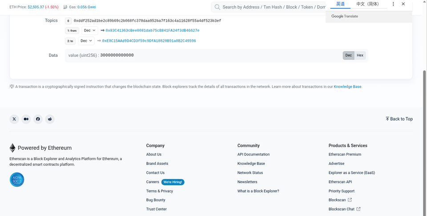The height and width of the screenshot is (216, 427).
Task: Click the Ethereum diamond logo
Action: pyautogui.click(x=12, y=148)
